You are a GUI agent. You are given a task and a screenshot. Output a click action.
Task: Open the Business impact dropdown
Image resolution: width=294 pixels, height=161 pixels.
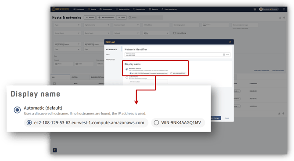[126, 25]
